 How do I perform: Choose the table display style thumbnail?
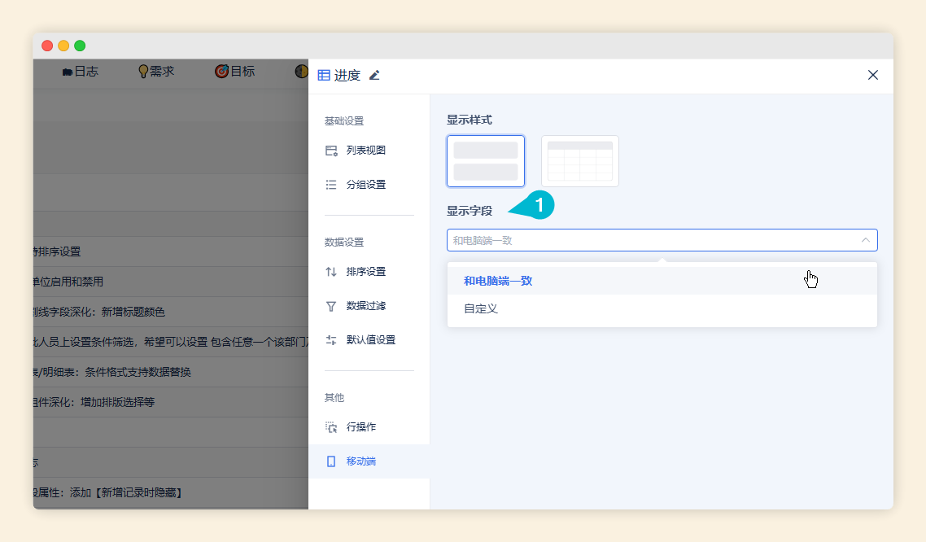click(x=580, y=161)
